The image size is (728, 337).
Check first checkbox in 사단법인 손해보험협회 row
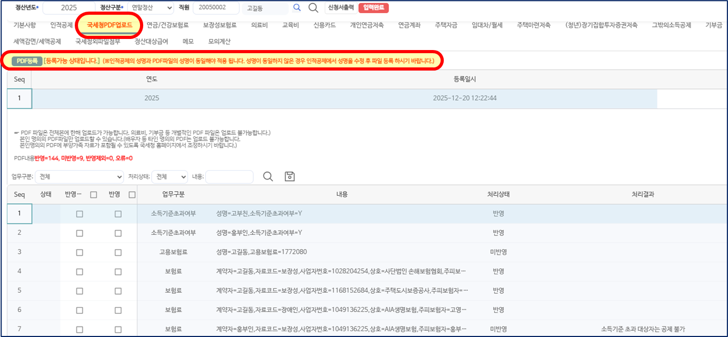click(79, 272)
